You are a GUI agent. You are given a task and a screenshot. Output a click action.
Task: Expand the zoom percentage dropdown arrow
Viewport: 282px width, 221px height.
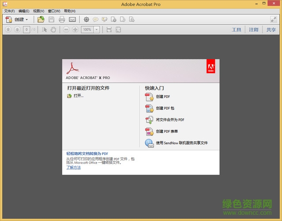pyautogui.click(x=97, y=30)
